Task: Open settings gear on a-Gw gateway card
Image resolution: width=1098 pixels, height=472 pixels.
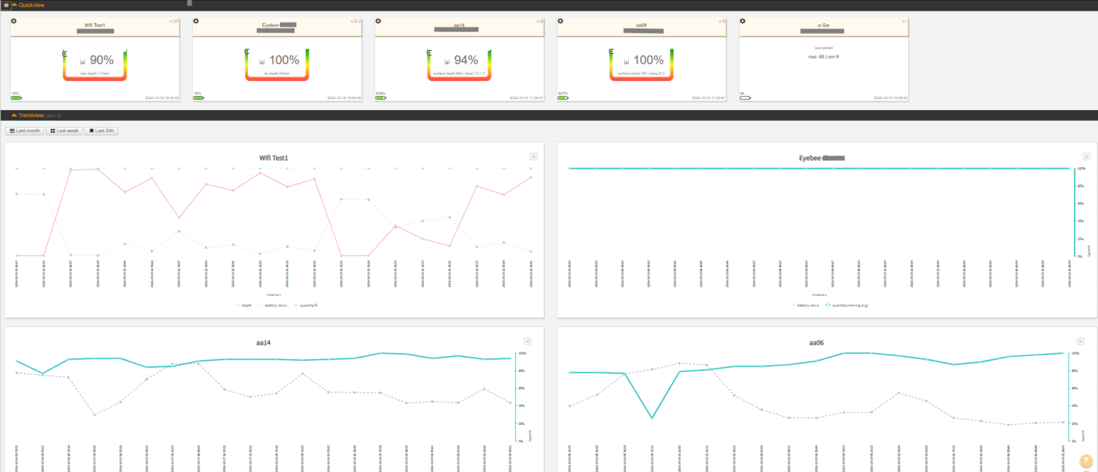Action: tap(743, 21)
